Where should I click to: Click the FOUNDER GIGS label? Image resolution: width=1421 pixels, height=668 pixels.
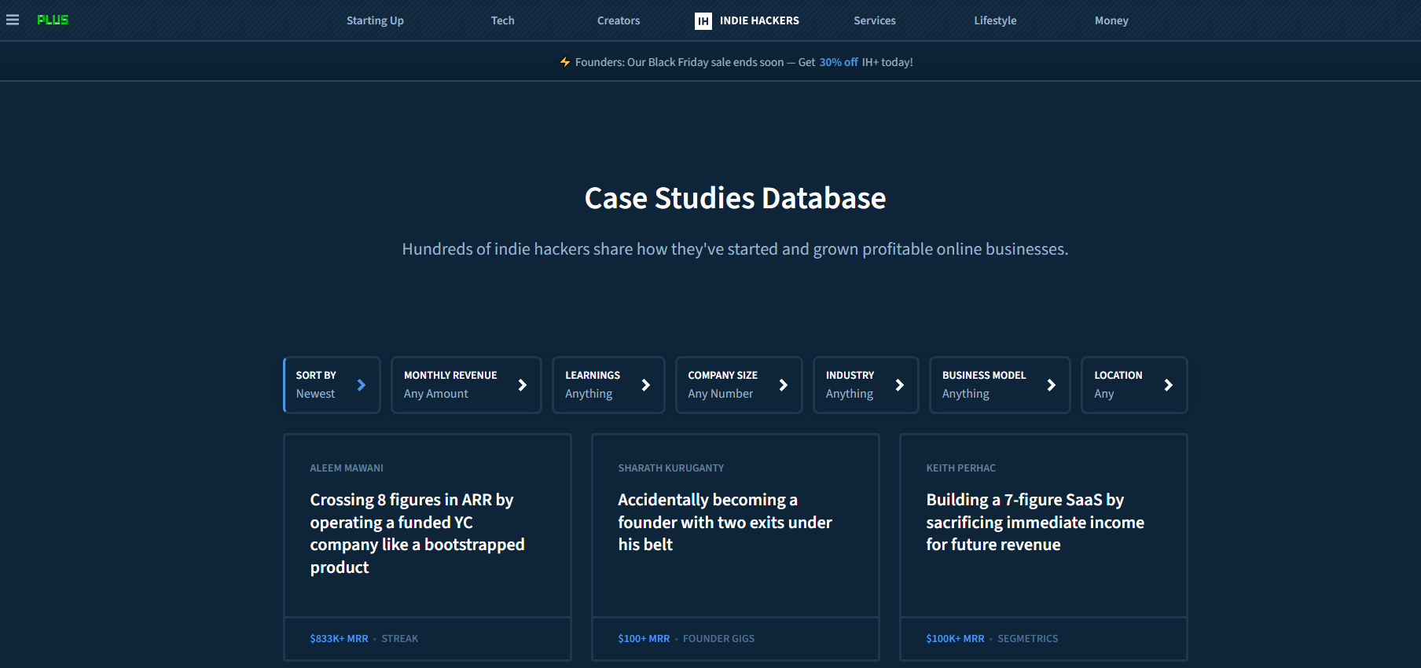(x=718, y=639)
